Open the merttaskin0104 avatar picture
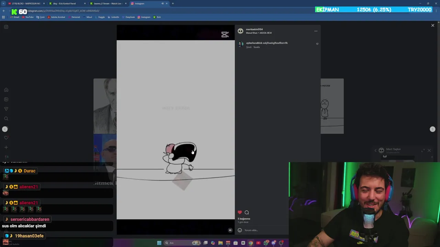 pyautogui.click(x=240, y=31)
